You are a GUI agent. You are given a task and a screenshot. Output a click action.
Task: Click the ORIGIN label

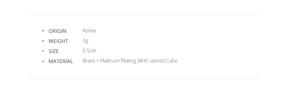57,31
